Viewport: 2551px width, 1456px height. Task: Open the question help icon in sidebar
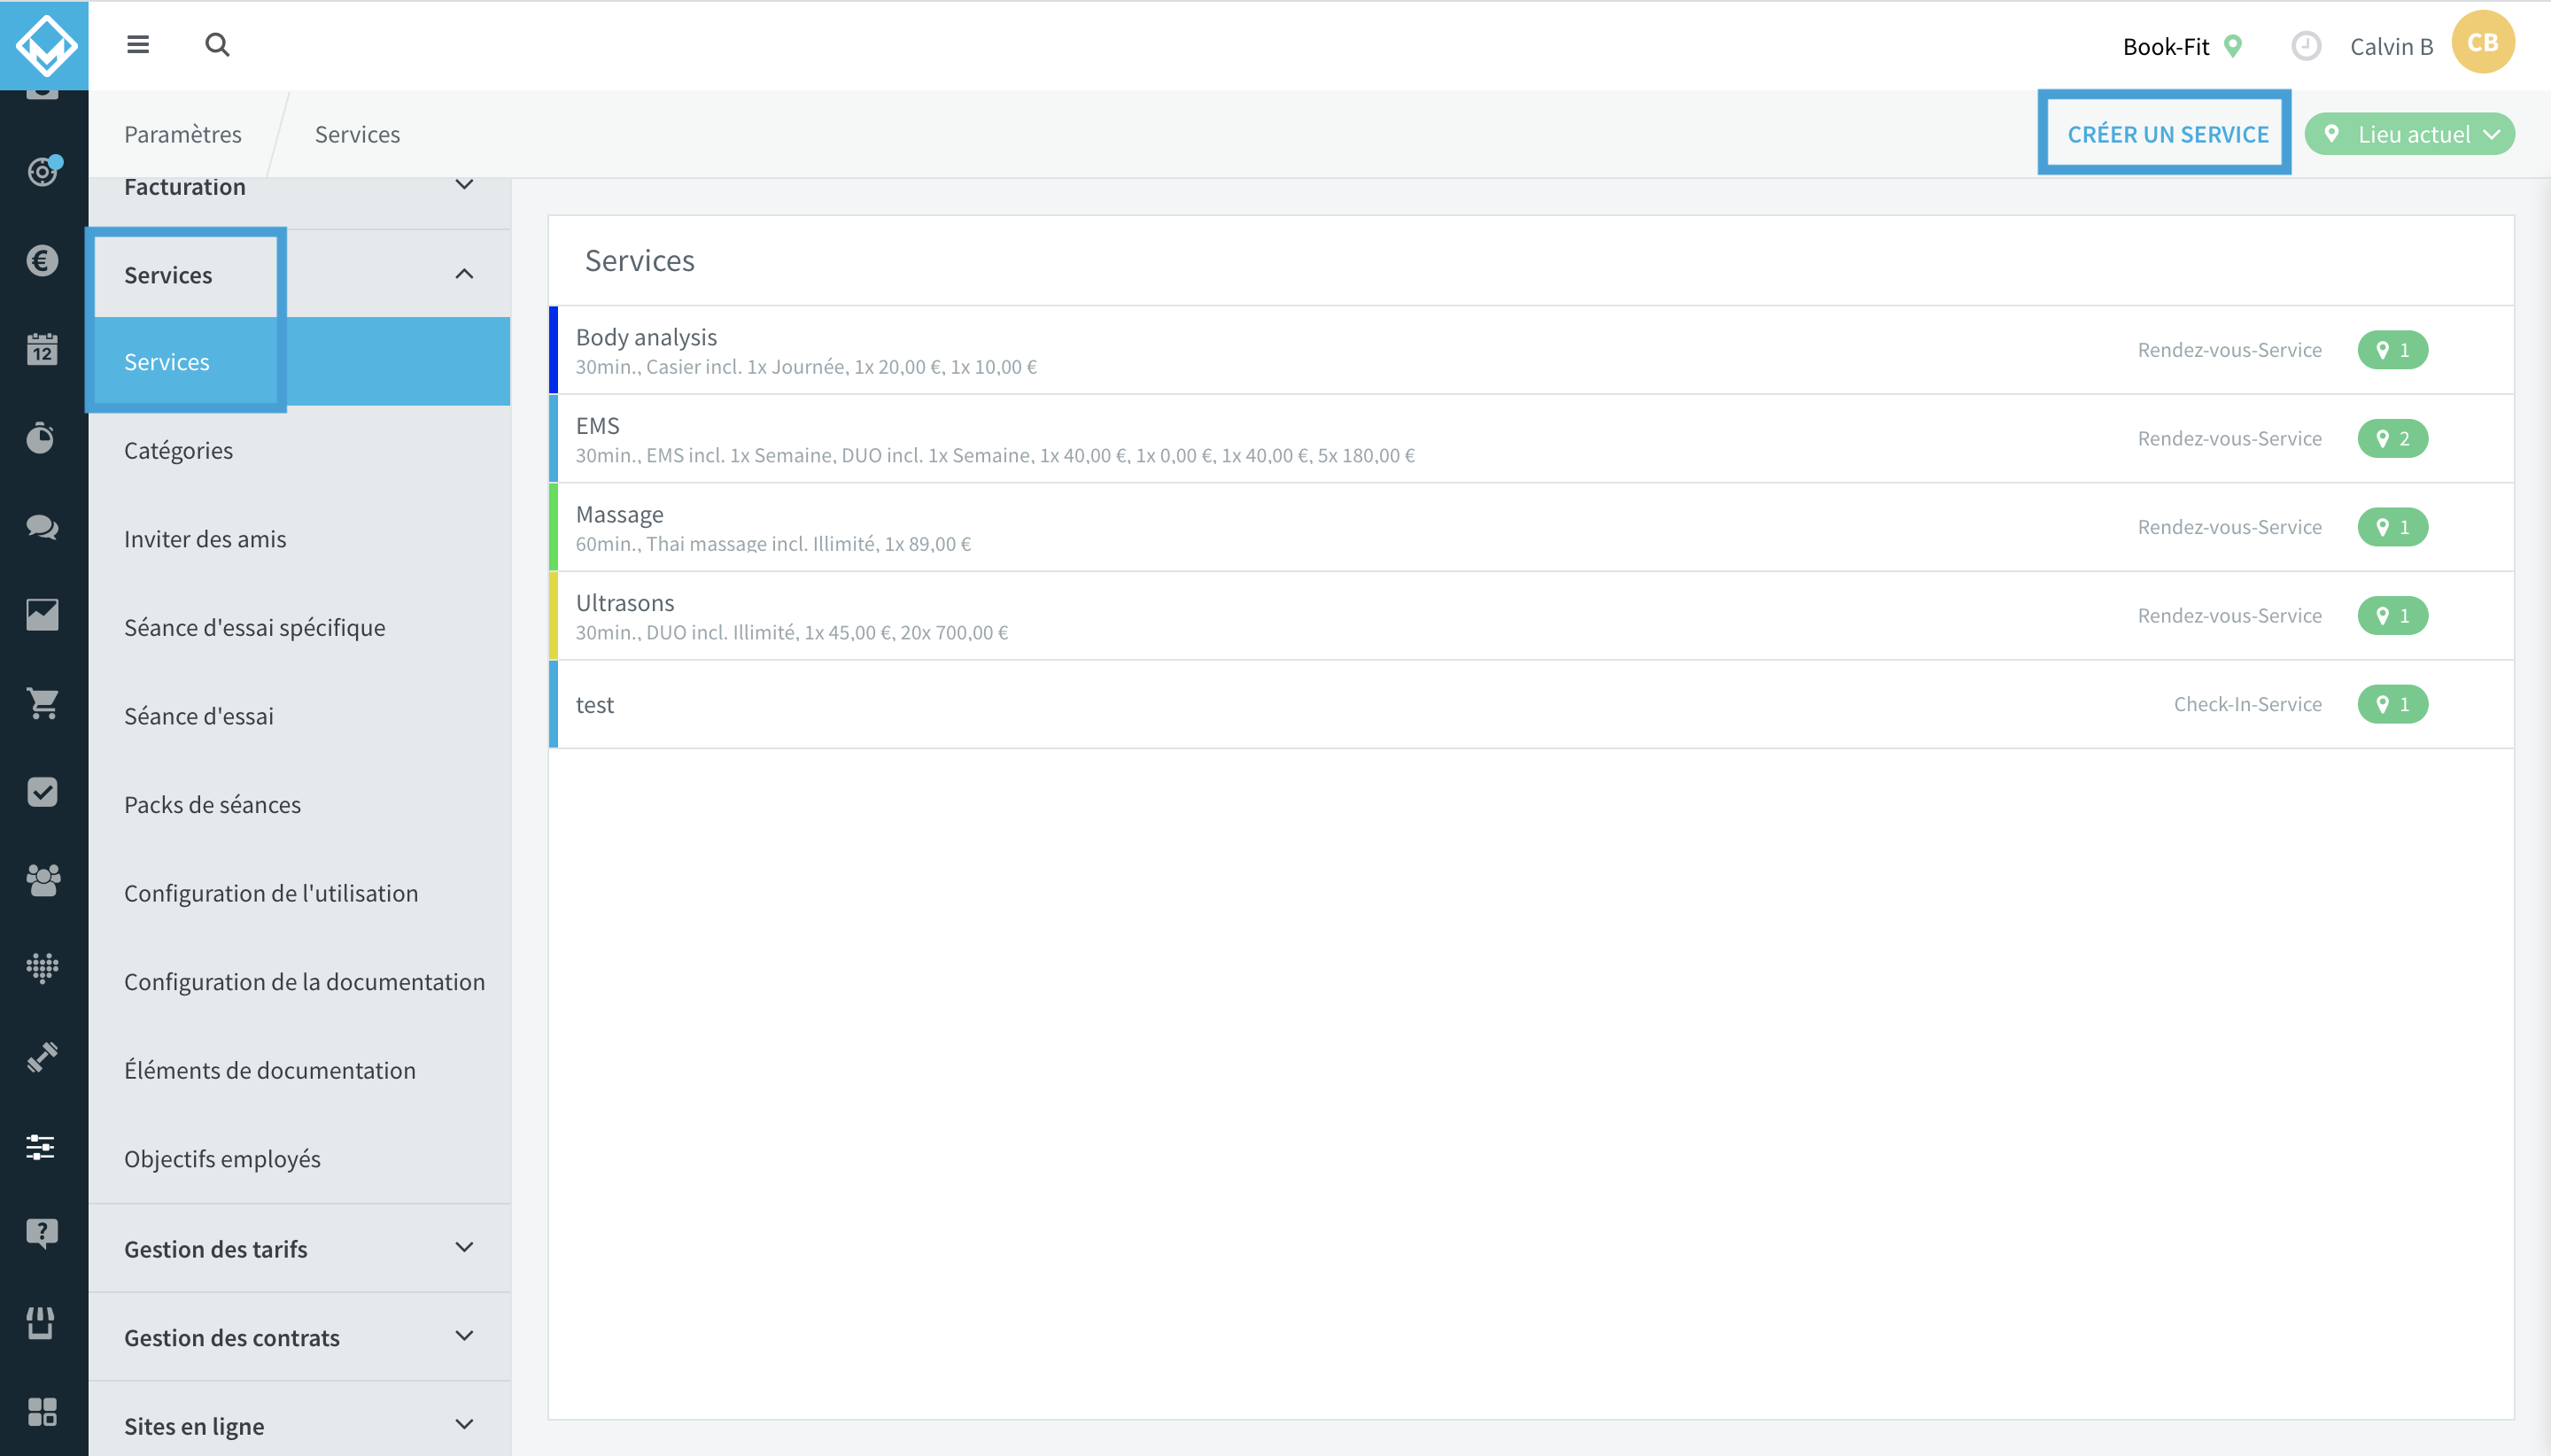[x=42, y=1234]
